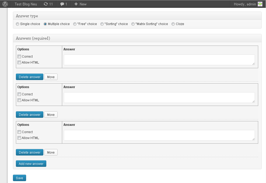Click into the first Answer text area
The height and width of the screenshot is (183, 266).
tap(159, 60)
